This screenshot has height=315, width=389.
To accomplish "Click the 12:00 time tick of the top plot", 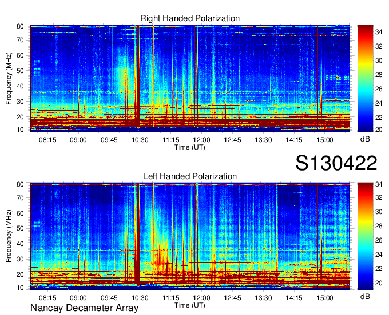I will click(x=202, y=140).
